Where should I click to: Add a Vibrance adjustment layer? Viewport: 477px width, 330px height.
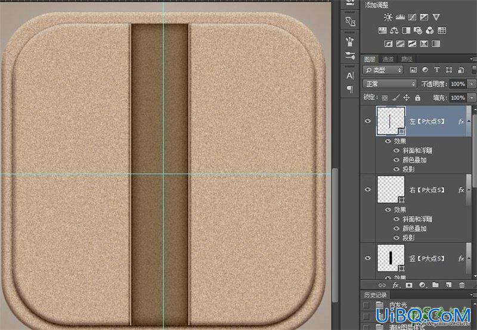coord(436,17)
